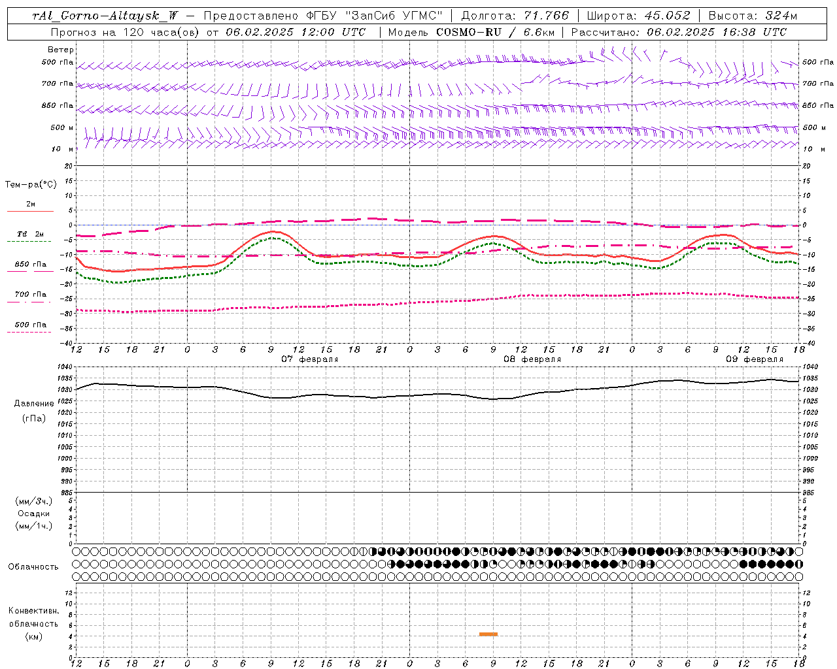Click the Облачность cloudiness row label
837x669 pixels.
click(33, 566)
